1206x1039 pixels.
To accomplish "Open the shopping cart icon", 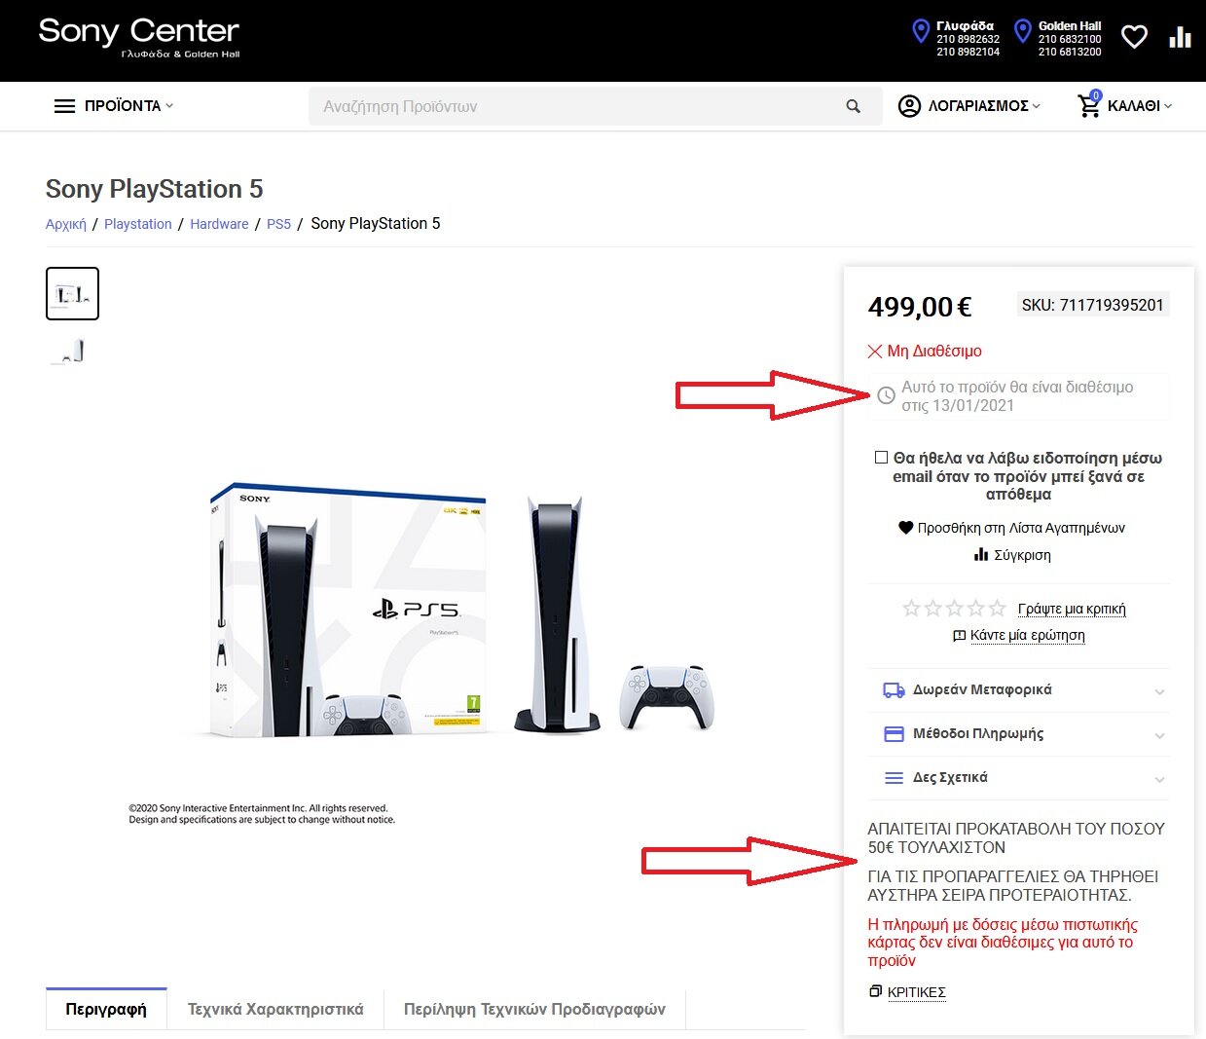I will pos(1088,105).
